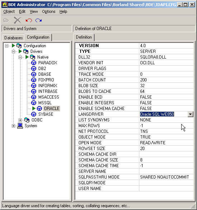
Task: Click the ENABLE BCD value FALSE
Action: 146,97
